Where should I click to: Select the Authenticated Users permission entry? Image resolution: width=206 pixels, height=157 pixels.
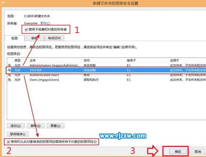pyautogui.click(x=107, y=75)
